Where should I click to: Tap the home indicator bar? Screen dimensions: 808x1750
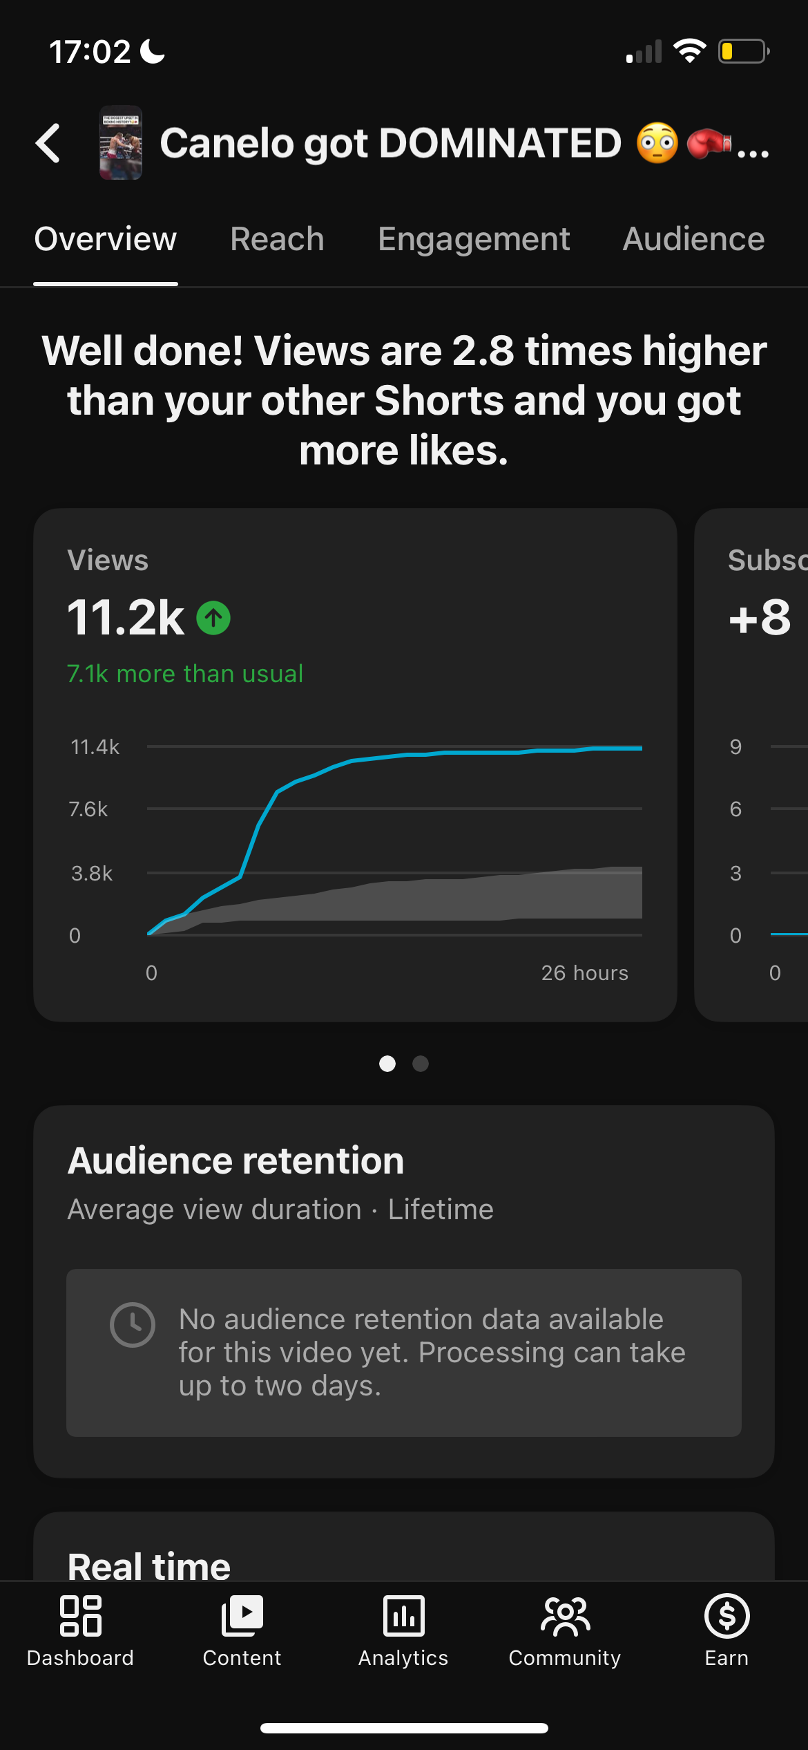point(404,1728)
